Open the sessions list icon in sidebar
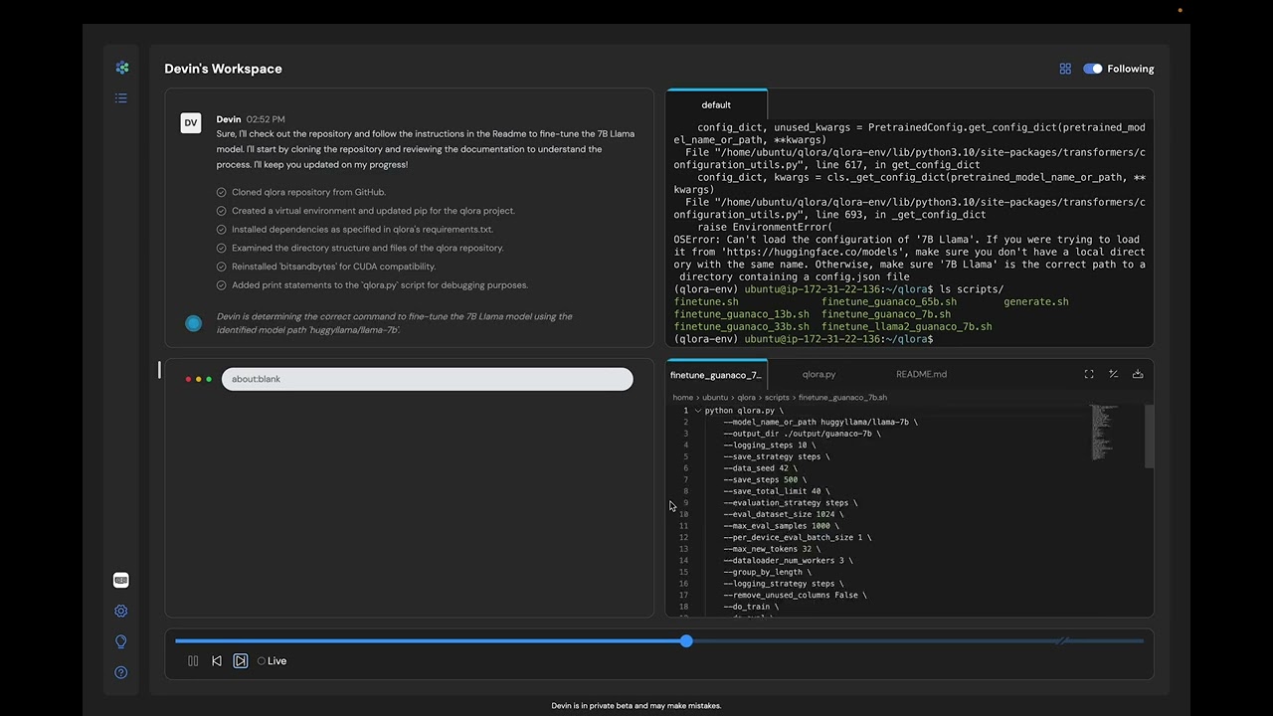This screenshot has height=716, width=1273. (121, 98)
